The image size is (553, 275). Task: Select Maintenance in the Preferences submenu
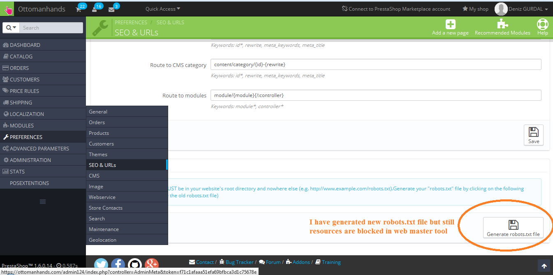coord(127,229)
